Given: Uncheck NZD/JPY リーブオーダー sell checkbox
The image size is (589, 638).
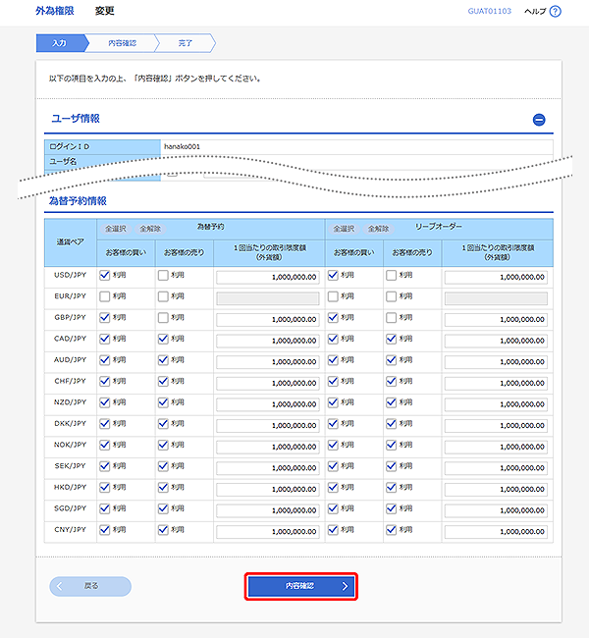Looking at the screenshot, I should pyautogui.click(x=391, y=402).
